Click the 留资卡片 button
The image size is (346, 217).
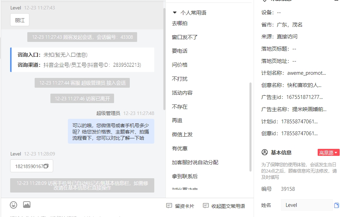(180, 206)
